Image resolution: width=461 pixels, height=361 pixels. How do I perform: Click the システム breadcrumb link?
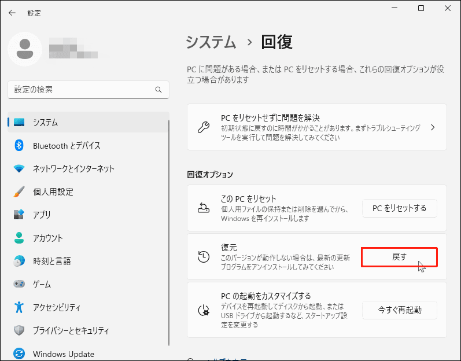(211, 42)
